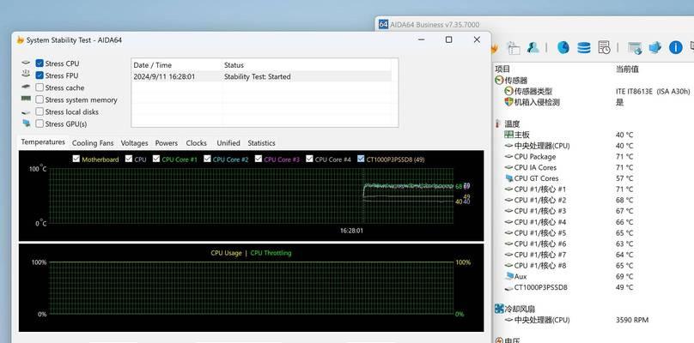This screenshot has width=694, height=343.
Task: Open the Voltages tab
Action: (134, 143)
